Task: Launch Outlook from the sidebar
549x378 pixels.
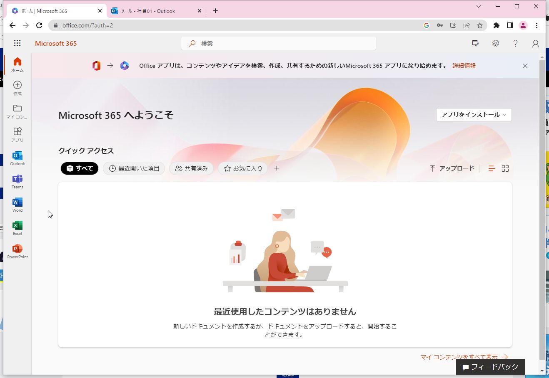Action: click(17, 158)
